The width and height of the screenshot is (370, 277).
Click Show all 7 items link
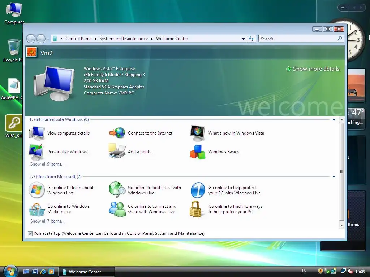(47, 221)
